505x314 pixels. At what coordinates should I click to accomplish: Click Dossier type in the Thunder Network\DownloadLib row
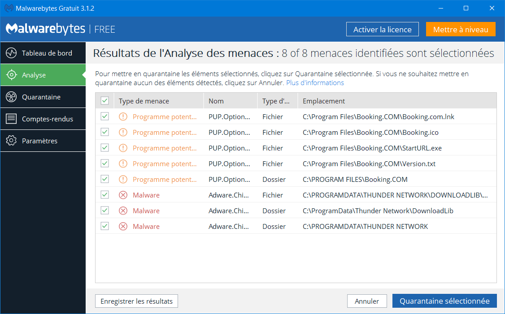[x=274, y=211]
